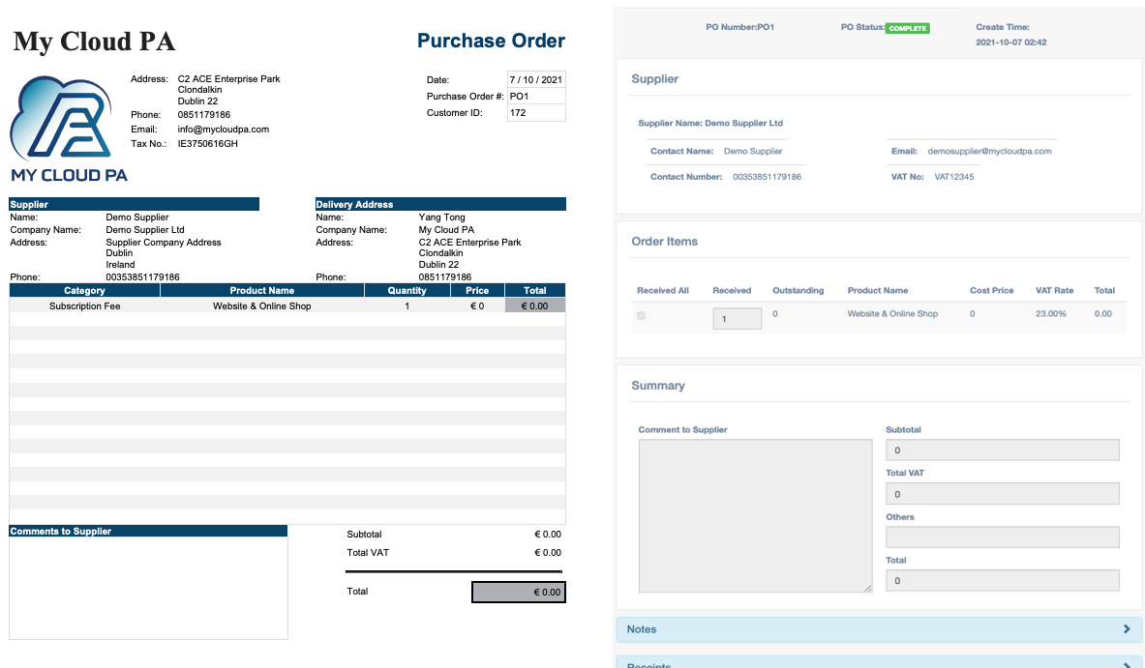Click the Cost Price column header
The image size is (1145, 668).
tap(992, 290)
